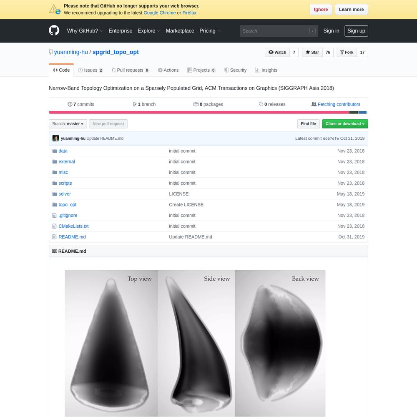
Task: Open the yuanming-hu owner link
Action: click(x=71, y=52)
